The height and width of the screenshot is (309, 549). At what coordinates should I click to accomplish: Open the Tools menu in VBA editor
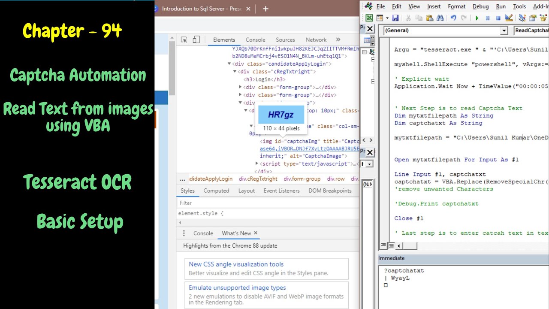click(x=519, y=6)
